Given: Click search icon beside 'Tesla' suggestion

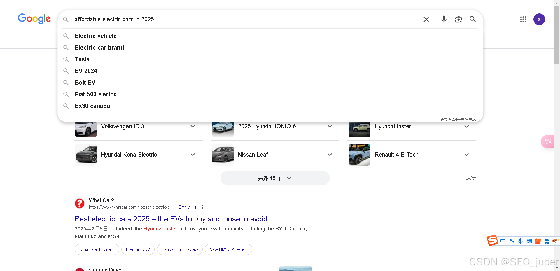Looking at the screenshot, I should pos(66,59).
